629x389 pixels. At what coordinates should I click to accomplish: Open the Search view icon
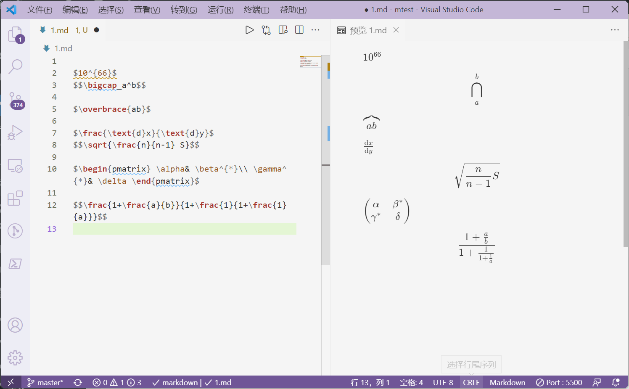click(15, 66)
